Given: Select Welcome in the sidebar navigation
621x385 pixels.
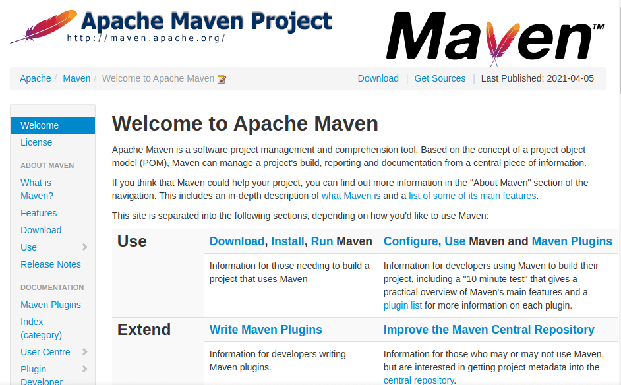Looking at the screenshot, I should tap(40, 125).
